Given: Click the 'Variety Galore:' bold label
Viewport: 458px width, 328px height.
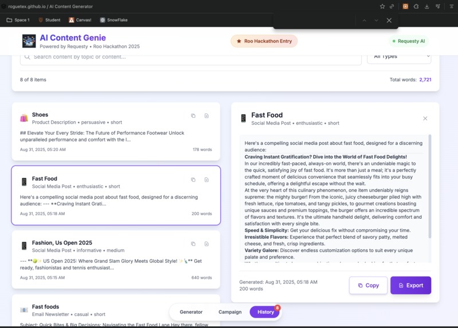Looking at the screenshot, I should click(262, 250).
